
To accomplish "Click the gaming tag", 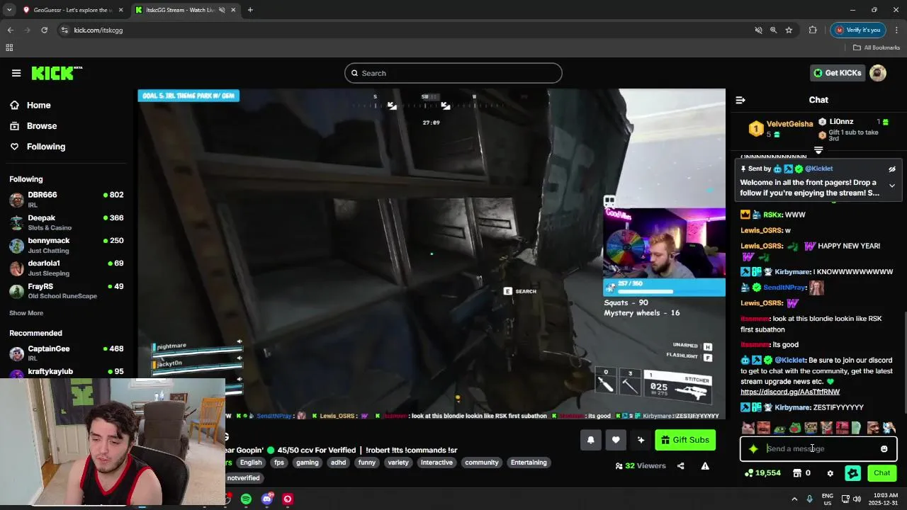I will coord(308,463).
